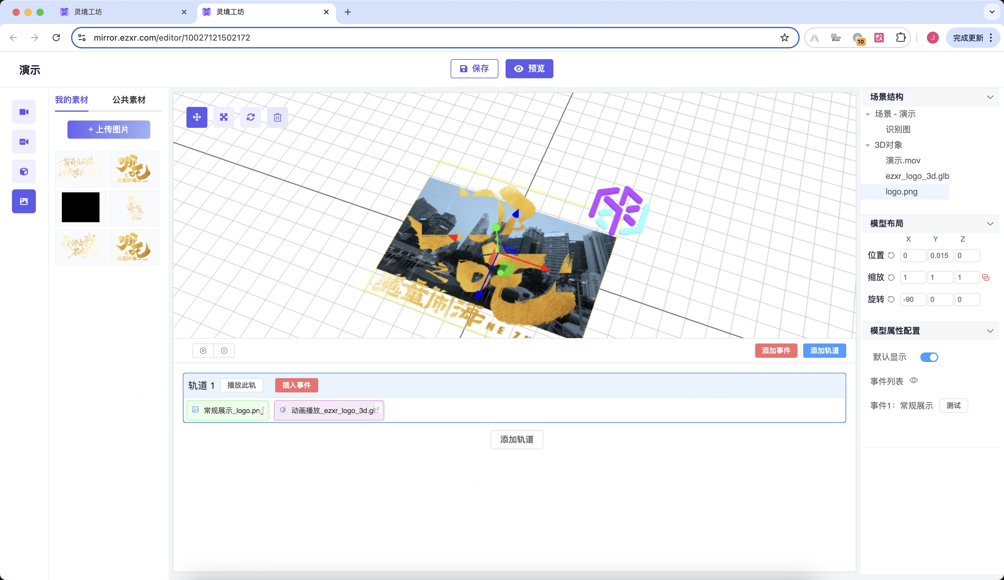
Task: Reset the rotation values
Action: point(891,299)
